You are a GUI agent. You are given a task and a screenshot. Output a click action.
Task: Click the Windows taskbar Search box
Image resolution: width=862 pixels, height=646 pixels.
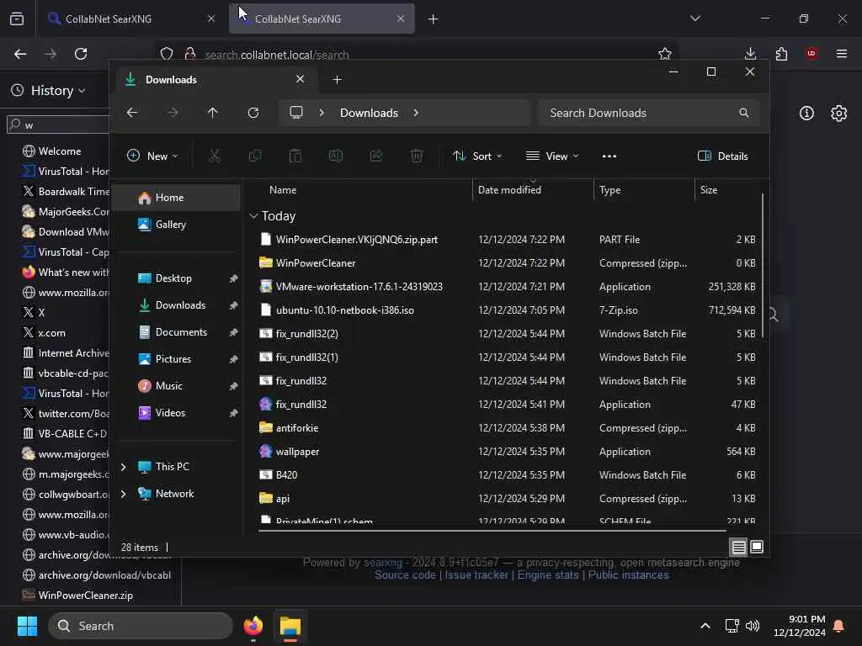click(141, 626)
